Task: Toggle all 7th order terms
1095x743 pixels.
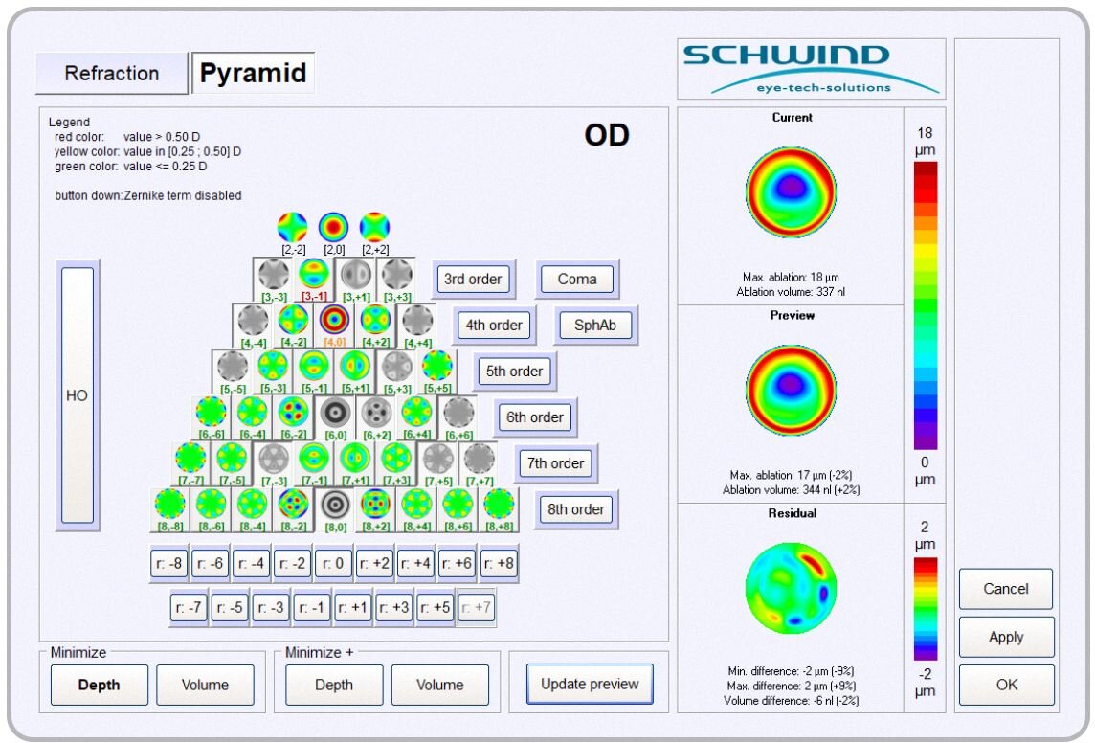Action: click(556, 463)
